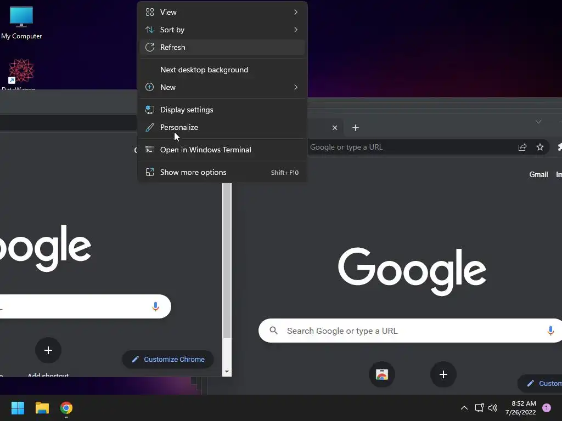Select Personalize in the context menu
The image size is (562, 421).
[222, 127]
